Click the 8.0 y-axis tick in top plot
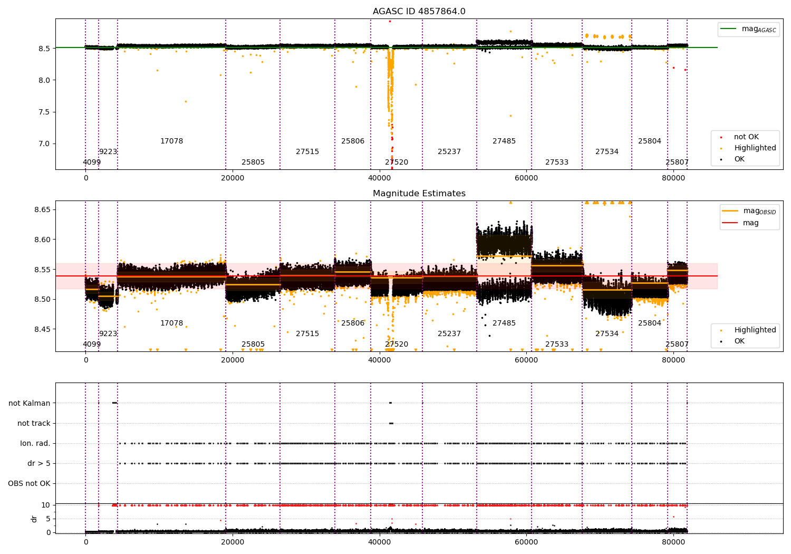This screenshot has width=791, height=554. coord(45,81)
